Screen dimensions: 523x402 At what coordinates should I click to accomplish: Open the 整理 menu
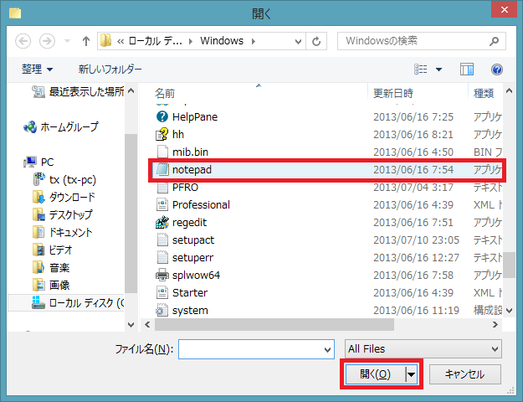38,70
